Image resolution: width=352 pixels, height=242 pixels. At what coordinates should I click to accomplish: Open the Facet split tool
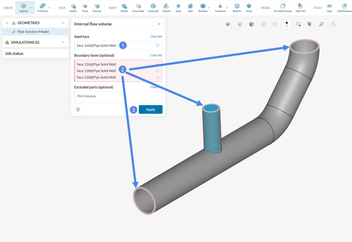pyautogui.click(x=153, y=8)
